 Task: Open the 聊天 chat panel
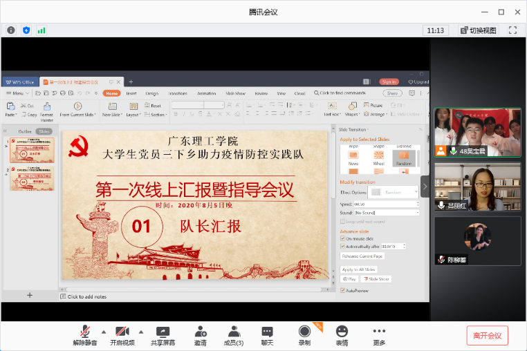tap(267, 335)
